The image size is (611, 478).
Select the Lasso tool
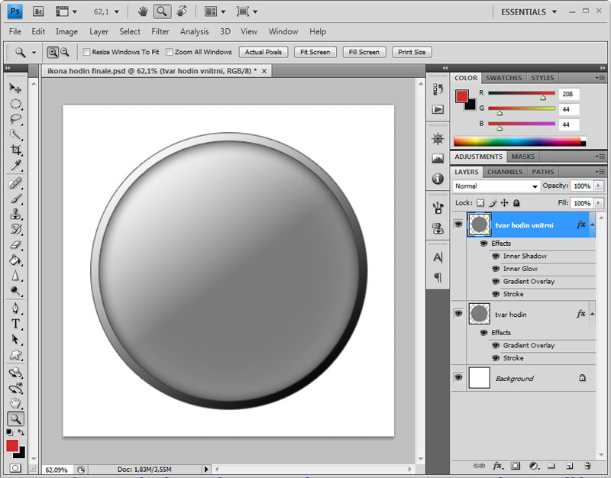point(15,119)
